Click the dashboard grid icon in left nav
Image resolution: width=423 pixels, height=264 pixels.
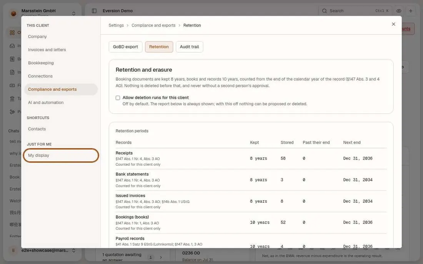(12, 33)
